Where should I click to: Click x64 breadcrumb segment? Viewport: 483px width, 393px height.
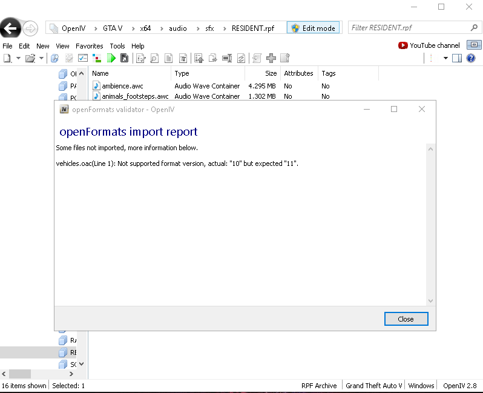point(145,28)
